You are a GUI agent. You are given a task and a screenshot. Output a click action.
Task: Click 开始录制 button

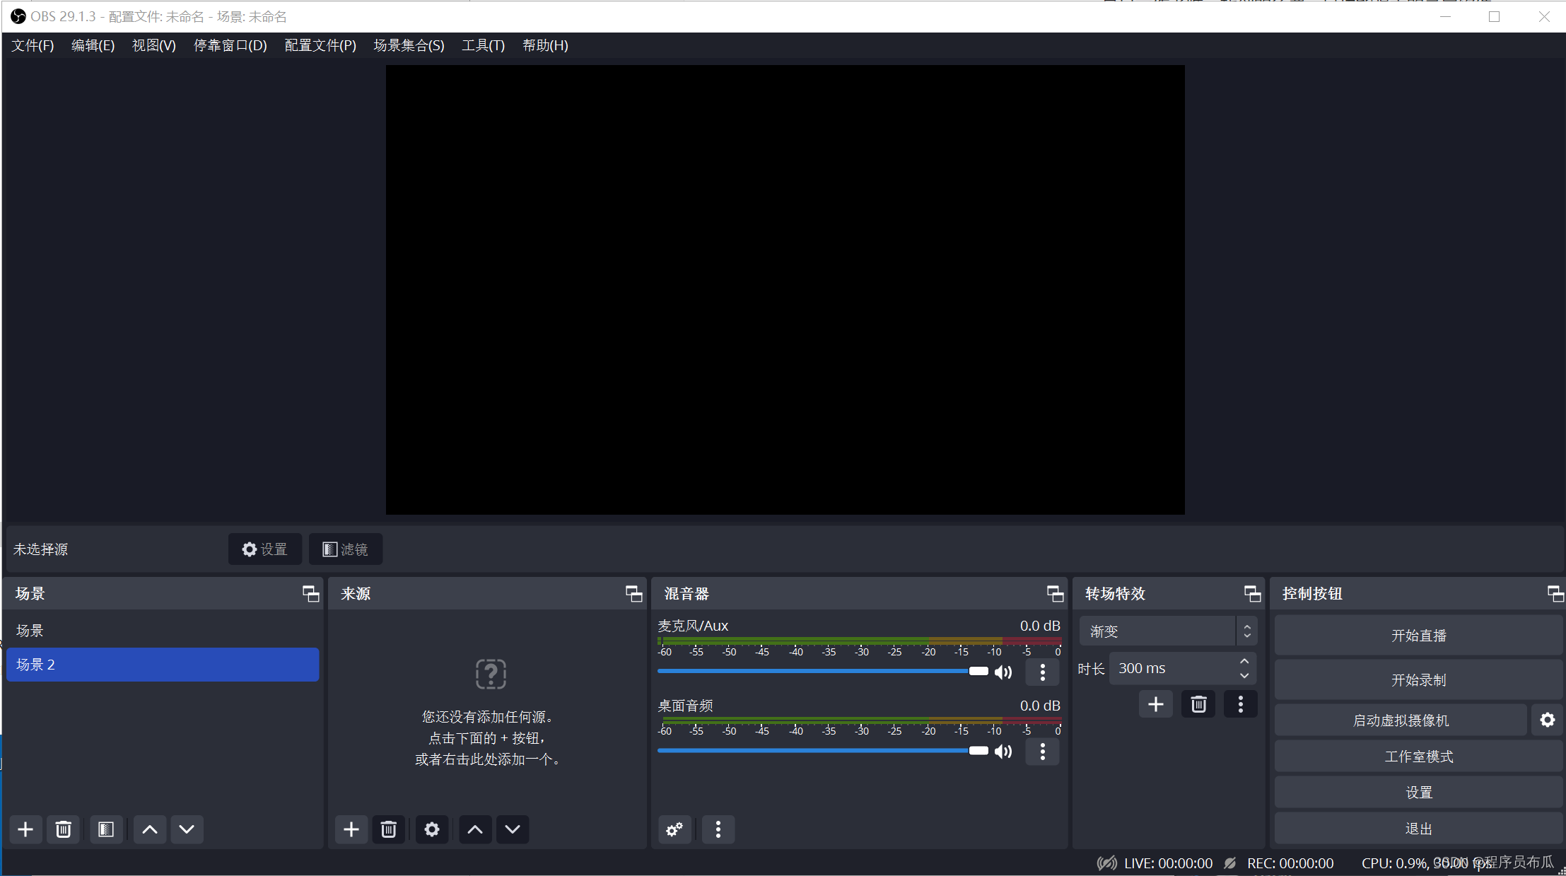[x=1419, y=680]
